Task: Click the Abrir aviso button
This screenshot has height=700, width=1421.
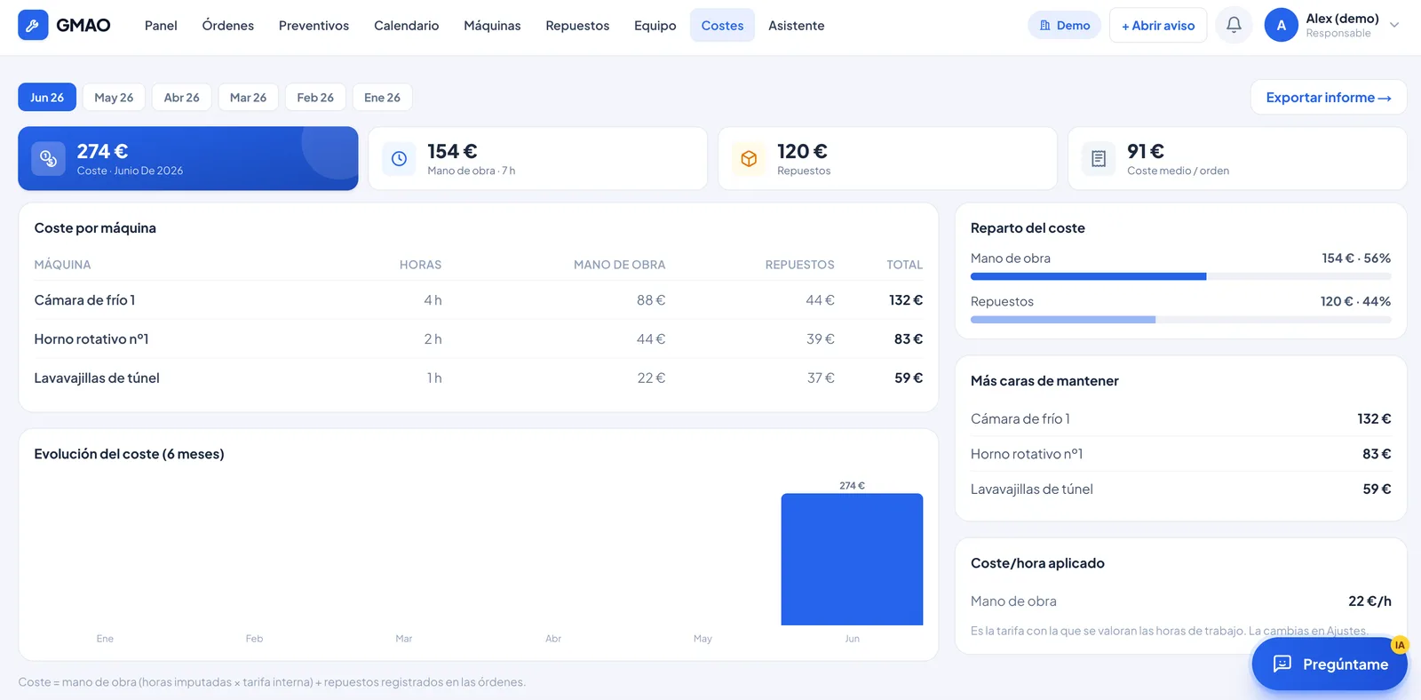Action: click(1158, 25)
